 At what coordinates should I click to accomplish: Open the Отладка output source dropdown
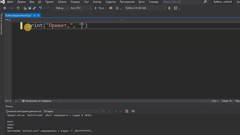point(74,111)
